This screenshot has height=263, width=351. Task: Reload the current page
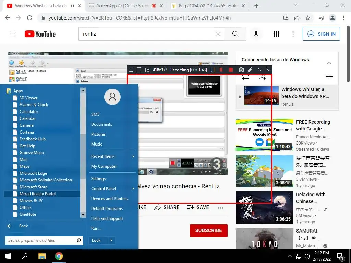[29, 18]
